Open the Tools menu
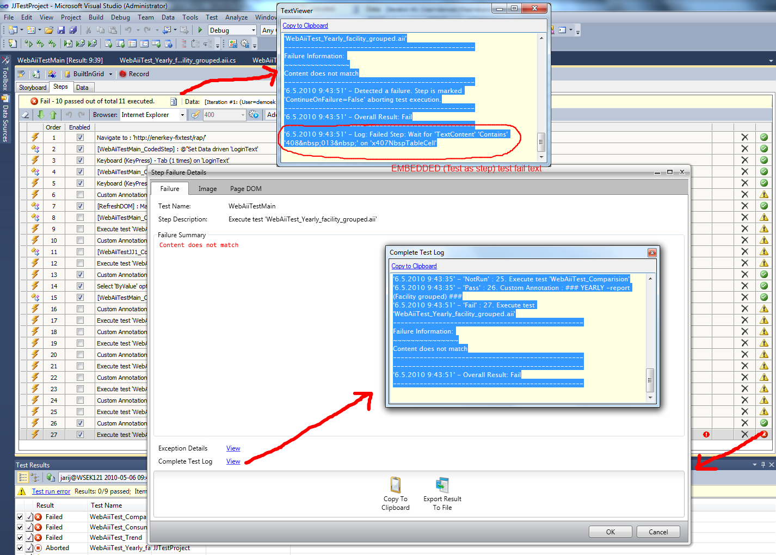The height and width of the screenshot is (555, 776). pos(190,17)
